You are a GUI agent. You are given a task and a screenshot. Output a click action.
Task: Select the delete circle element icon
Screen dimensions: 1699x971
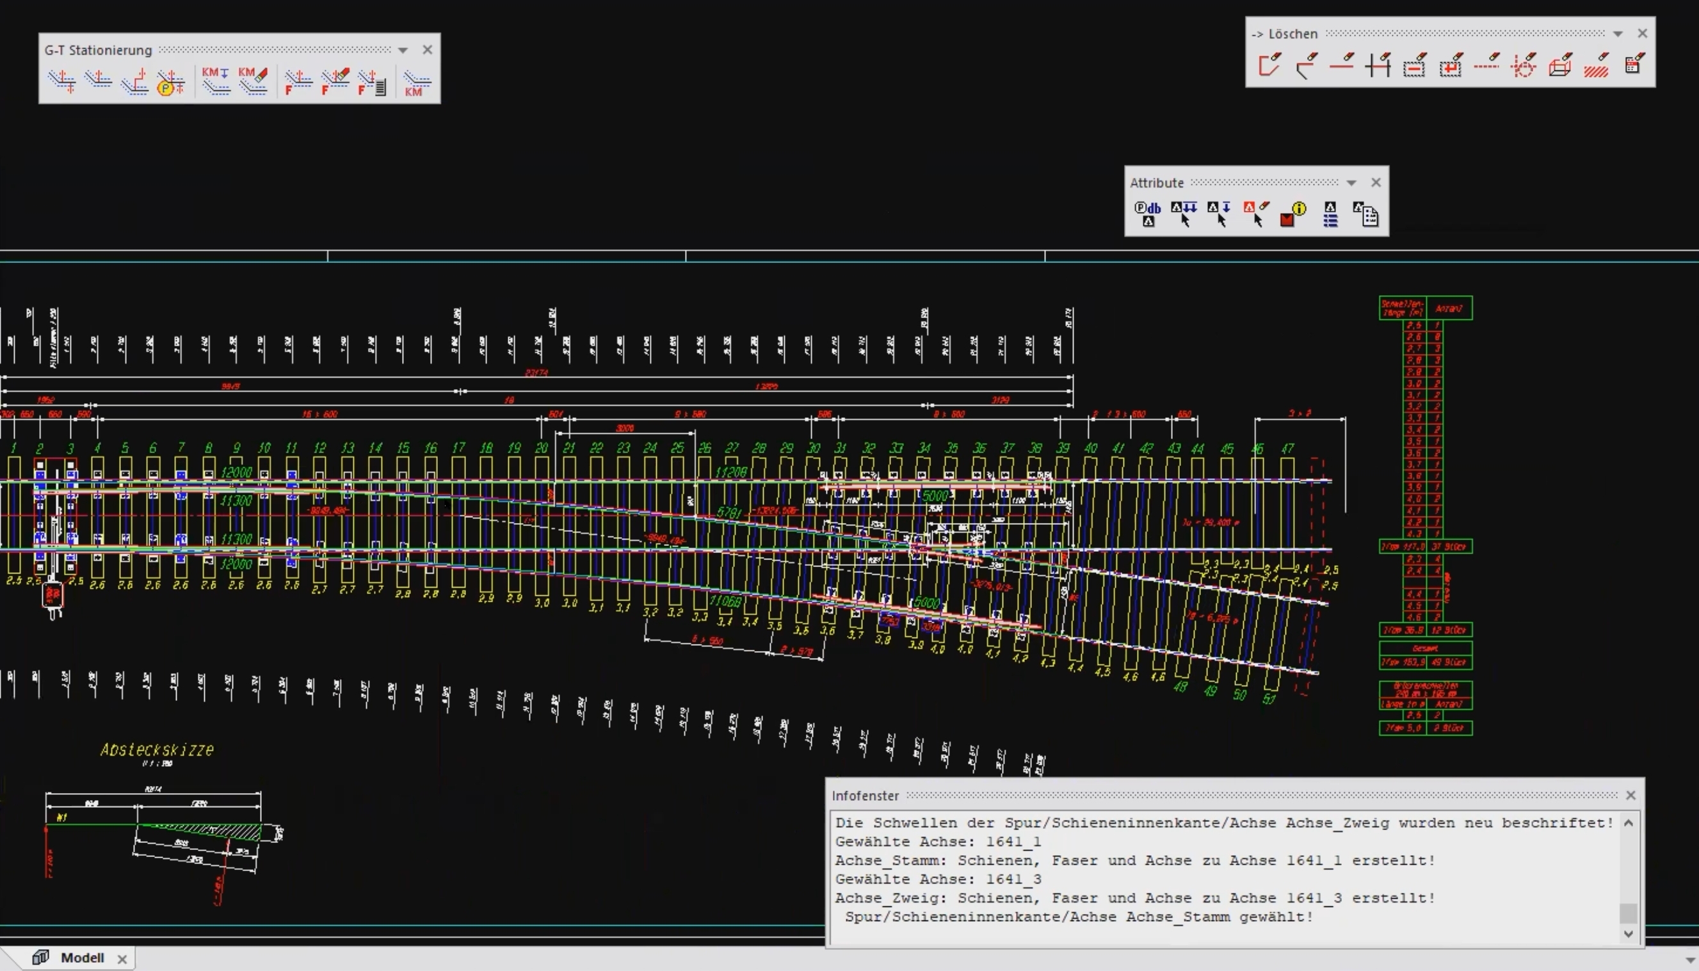(x=1524, y=66)
